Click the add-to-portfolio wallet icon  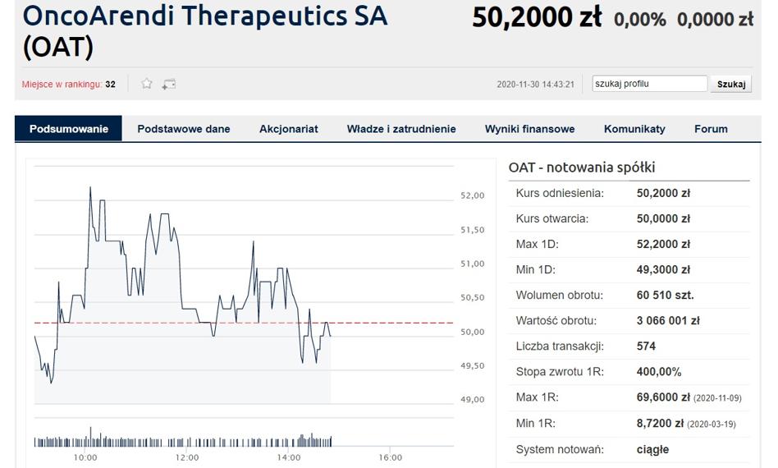(169, 84)
